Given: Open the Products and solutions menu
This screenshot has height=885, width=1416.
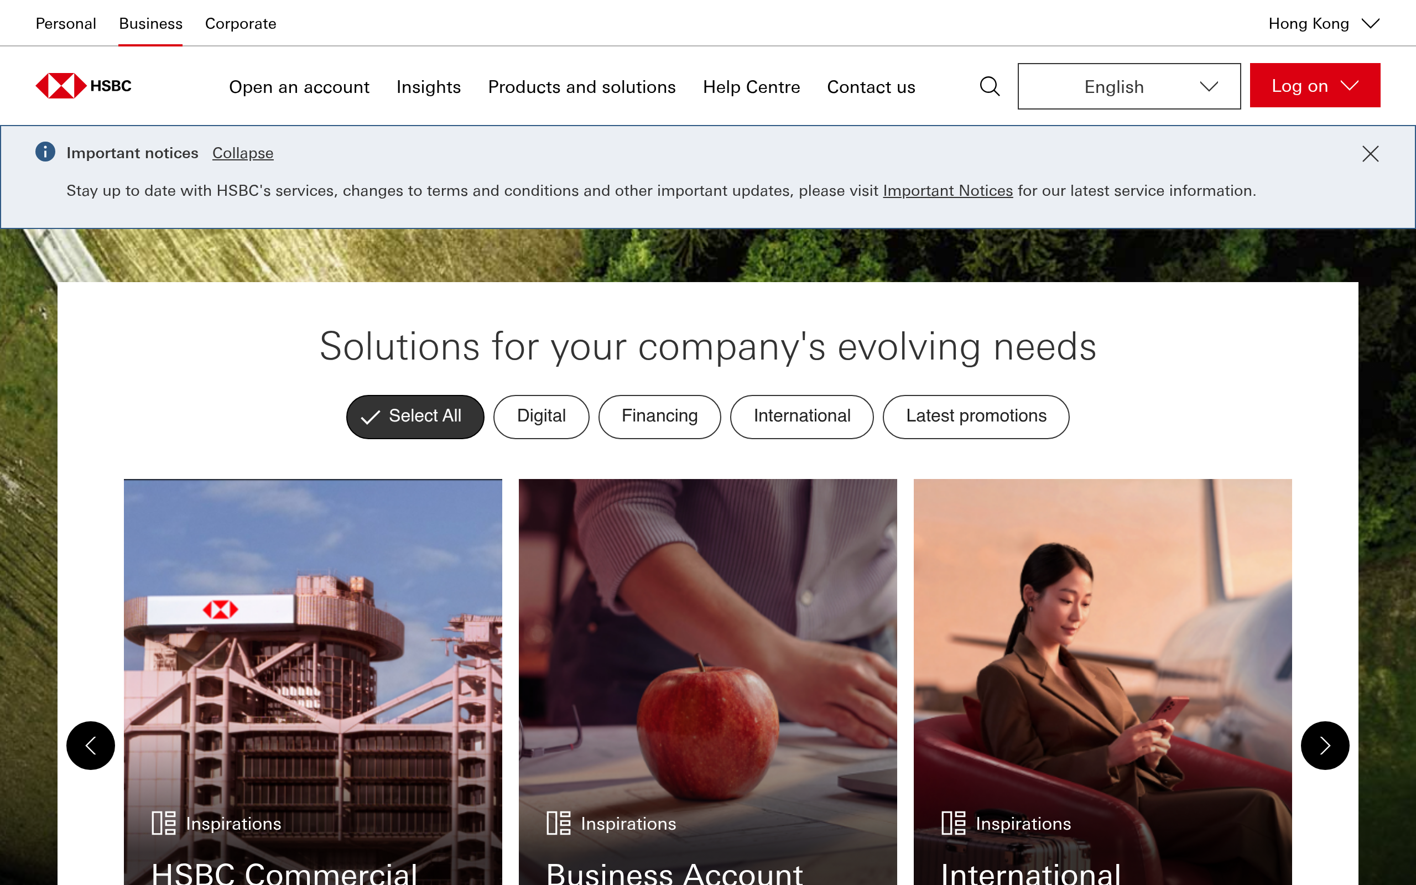Looking at the screenshot, I should click(x=582, y=87).
